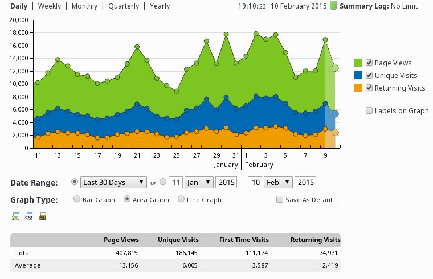Disable the Returning Visits series checkbox
This screenshot has height=279, width=433.
(x=369, y=88)
